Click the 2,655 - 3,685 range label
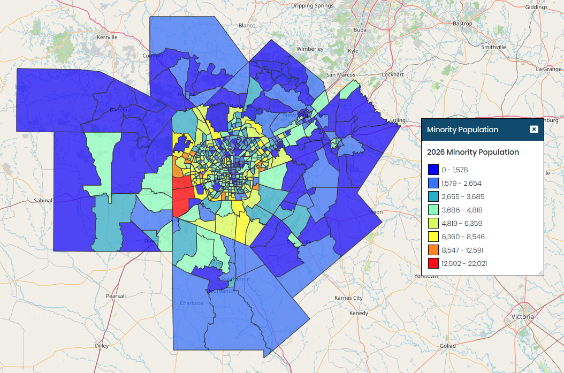Viewport: 564px width, 373px height. tap(463, 197)
